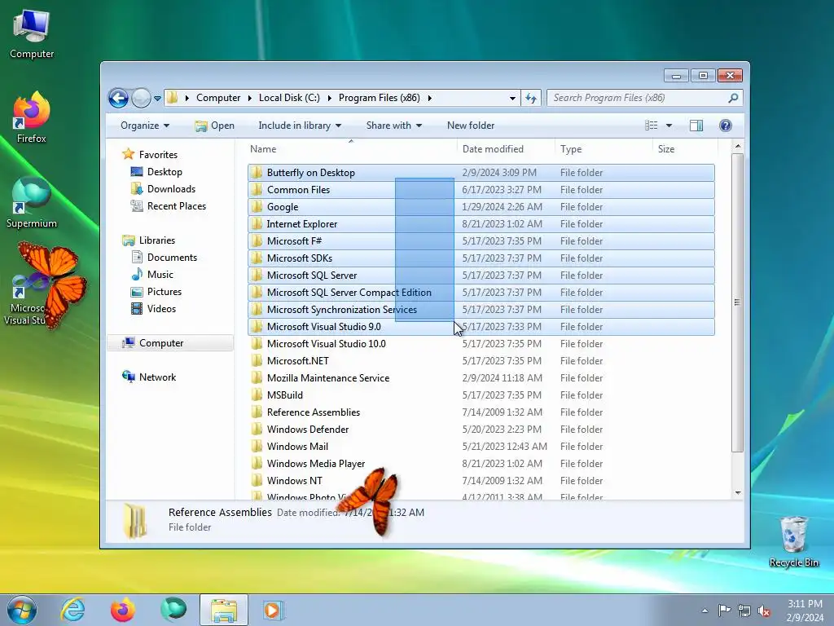Viewport: 834px width, 626px height.
Task: Create a New folder
Action: (471, 126)
